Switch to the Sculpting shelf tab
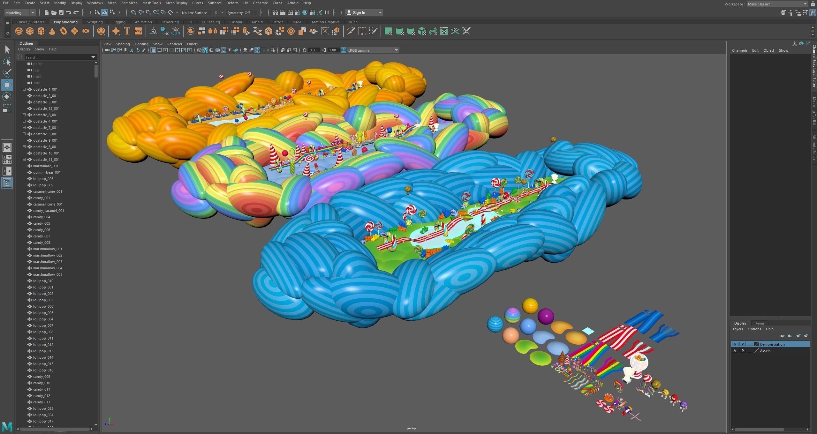 pyautogui.click(x=95, y=22)
